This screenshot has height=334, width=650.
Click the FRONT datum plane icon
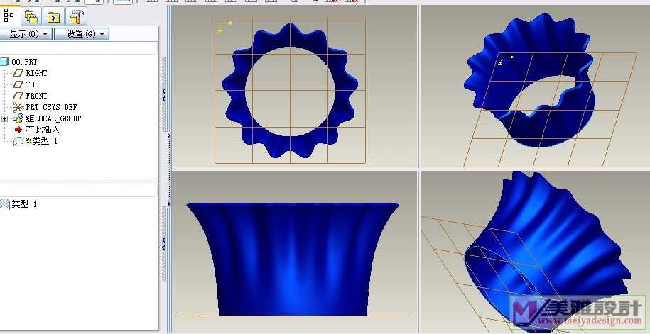(18, 96)
